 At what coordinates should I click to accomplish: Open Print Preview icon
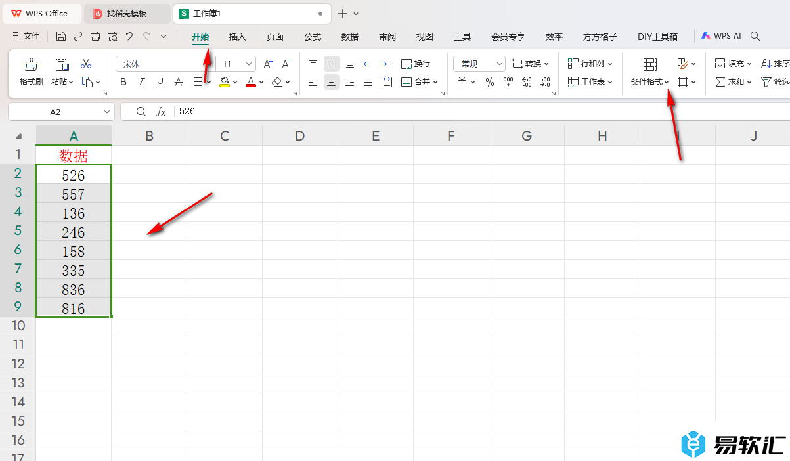[112, 37]
